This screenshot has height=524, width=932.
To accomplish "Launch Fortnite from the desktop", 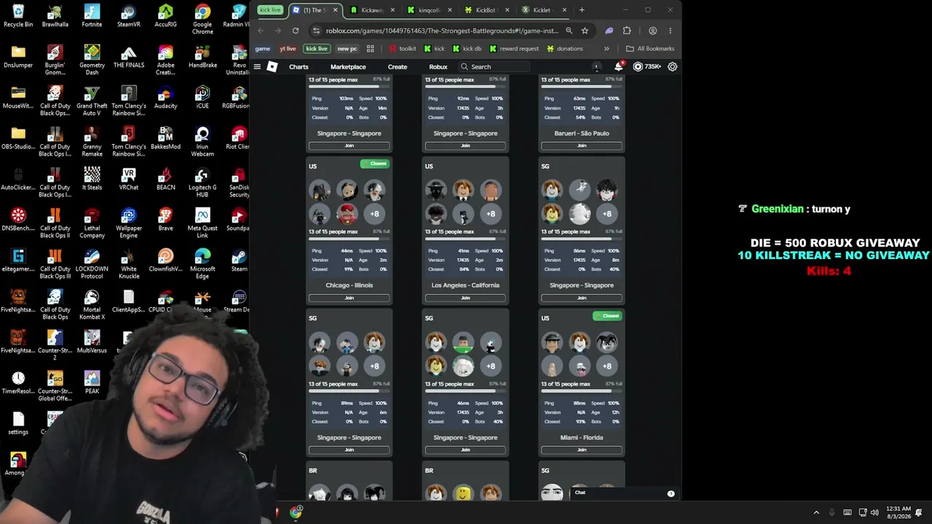I will click(x=92, y=16).
